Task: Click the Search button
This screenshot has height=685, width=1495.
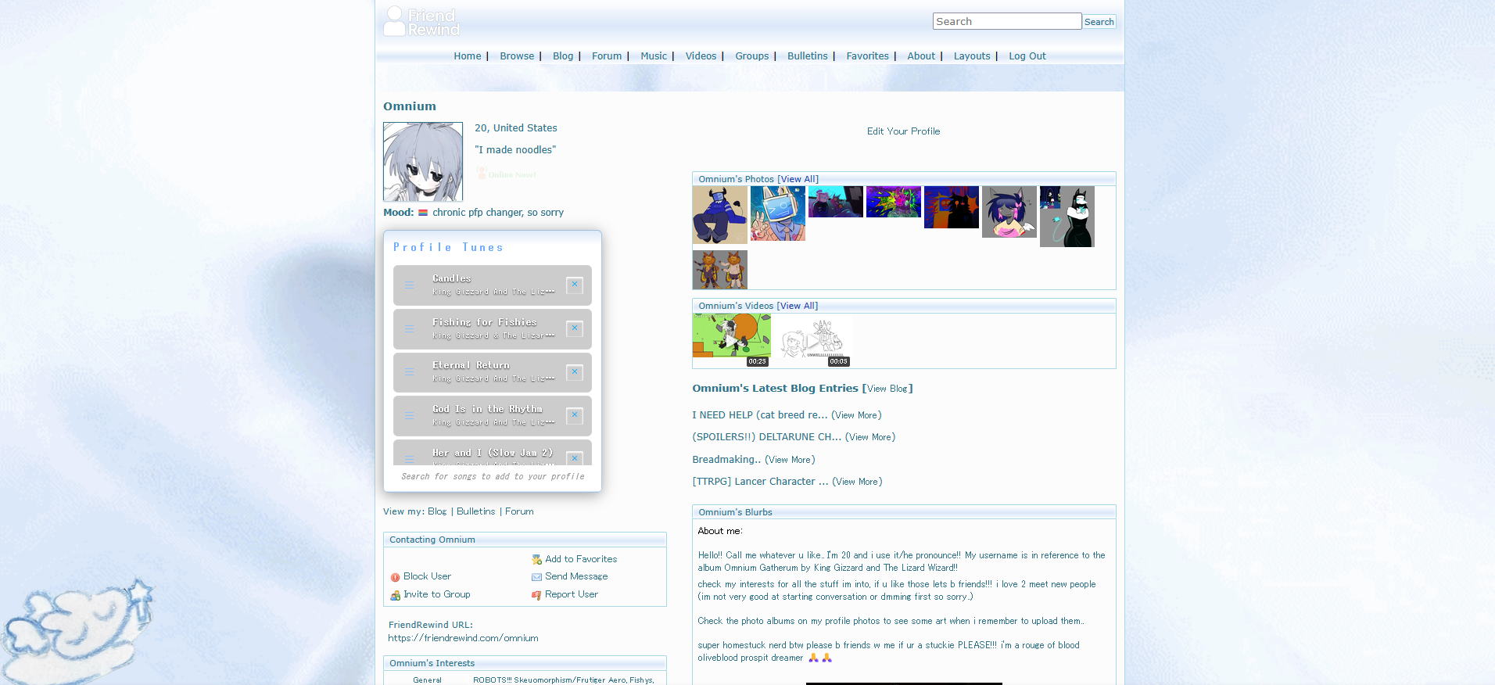Action: [1099, 22]
